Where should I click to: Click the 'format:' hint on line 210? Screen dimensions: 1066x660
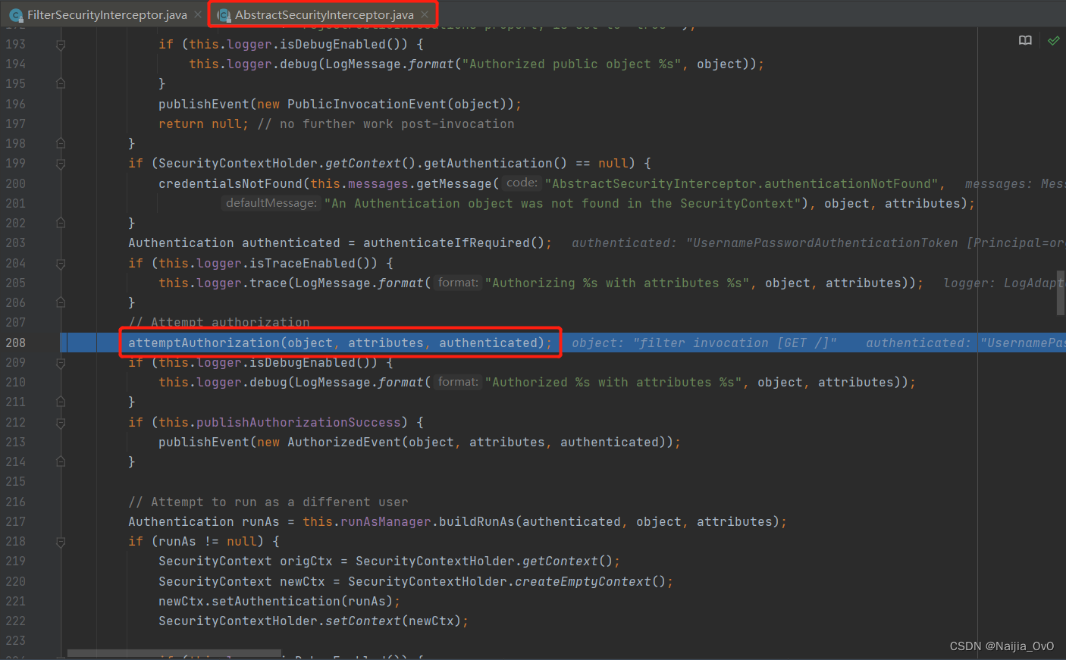point(458,381)
